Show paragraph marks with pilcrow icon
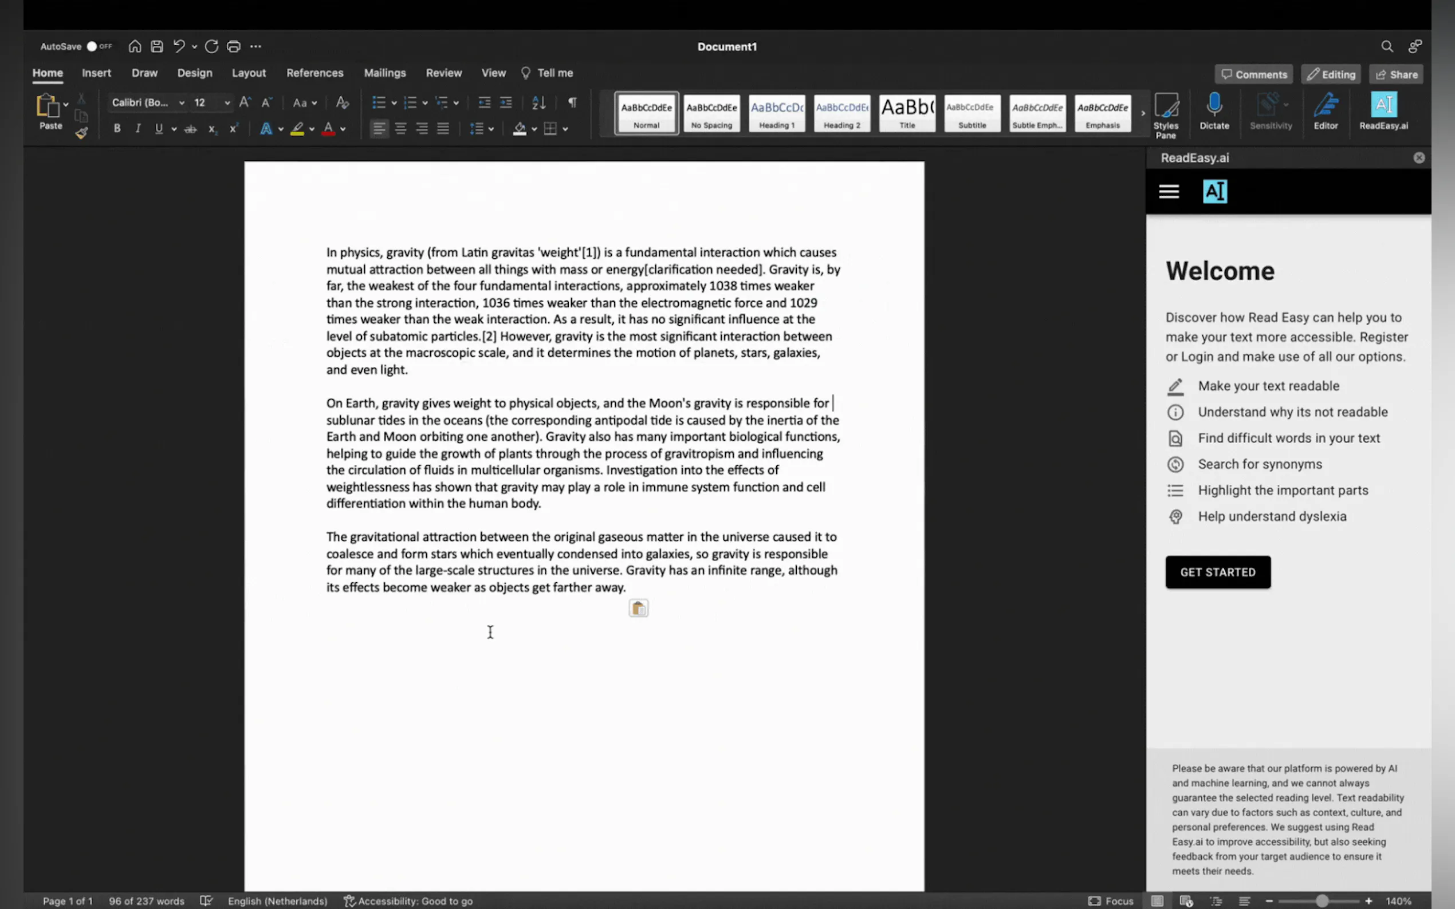The width and height of the screenshot is (1455, 909). (x=572, y=103)
